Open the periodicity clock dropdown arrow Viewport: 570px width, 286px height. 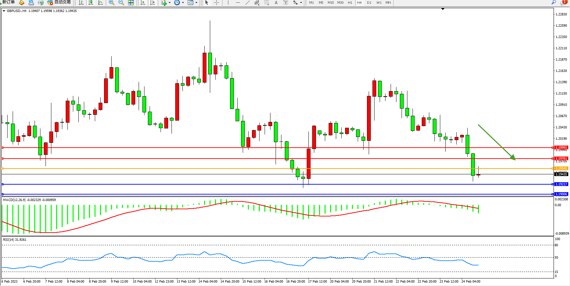tap(183, 2)
